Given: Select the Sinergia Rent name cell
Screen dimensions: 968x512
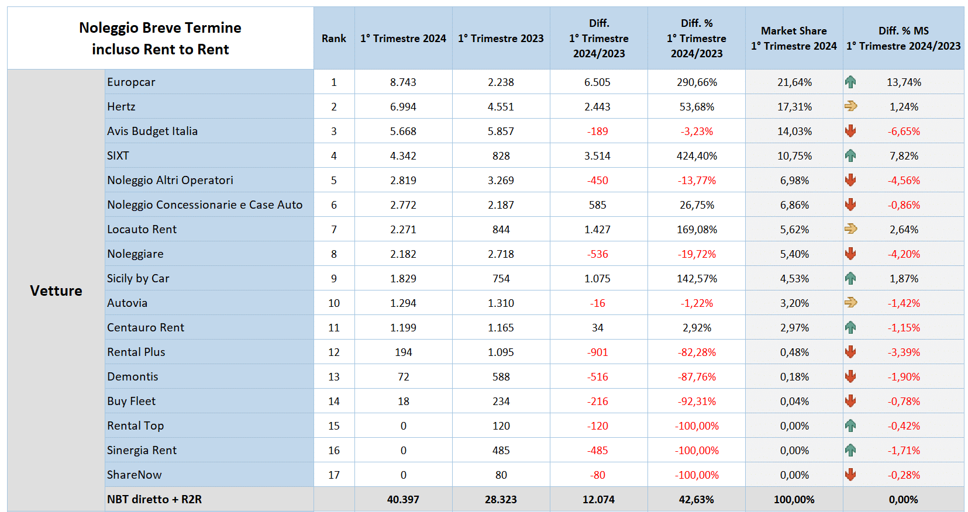Looking at the screenshot, I should (x=209, y=451).
